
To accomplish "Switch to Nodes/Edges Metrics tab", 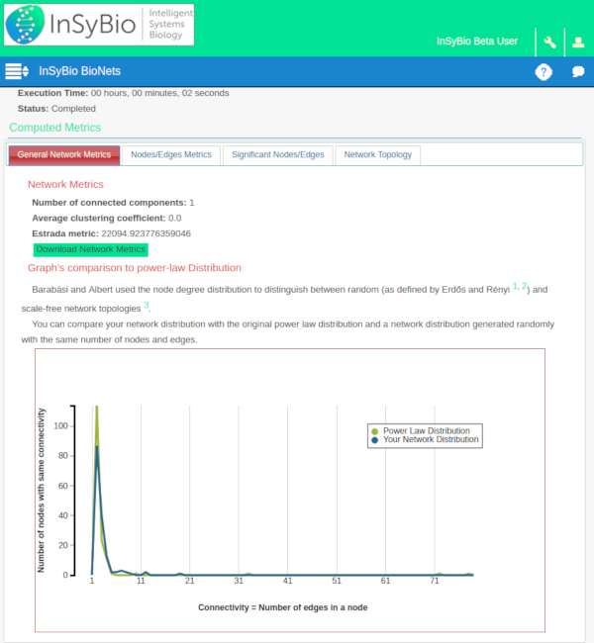I will coord(171,155).
